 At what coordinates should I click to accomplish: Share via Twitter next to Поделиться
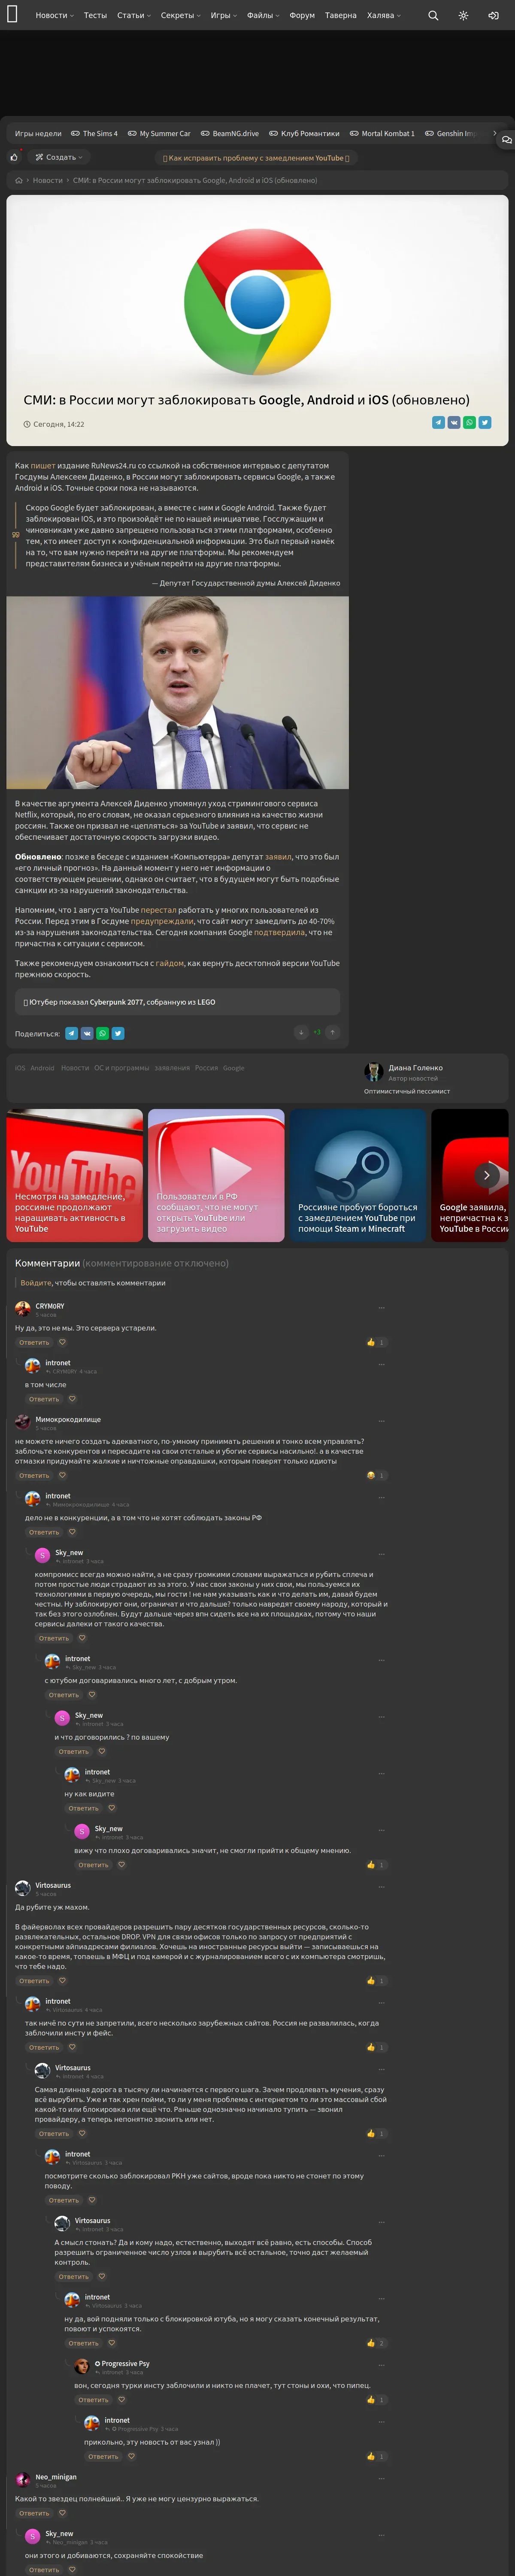coord(118,1033)
